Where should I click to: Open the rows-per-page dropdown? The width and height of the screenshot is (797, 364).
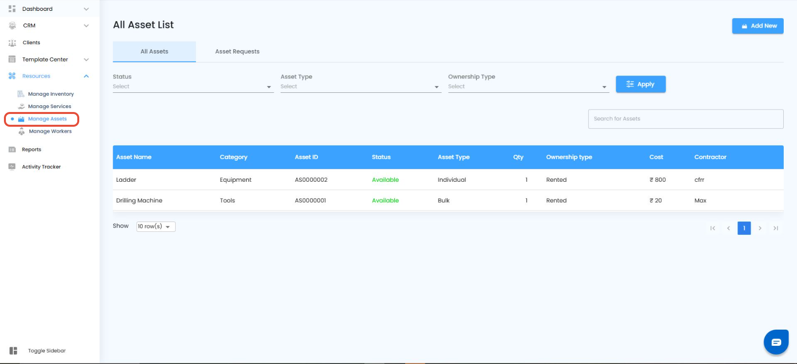point(156,226)
